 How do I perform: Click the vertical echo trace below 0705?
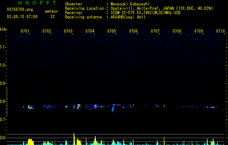(x=112, y=109)
